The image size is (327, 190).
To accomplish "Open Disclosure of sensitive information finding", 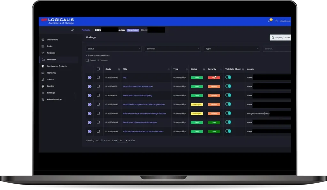I will pos(140,122).
